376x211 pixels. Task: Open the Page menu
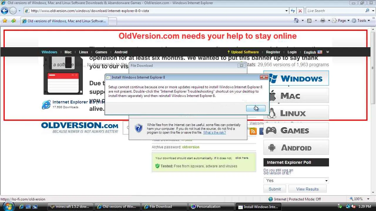(341, 21)
